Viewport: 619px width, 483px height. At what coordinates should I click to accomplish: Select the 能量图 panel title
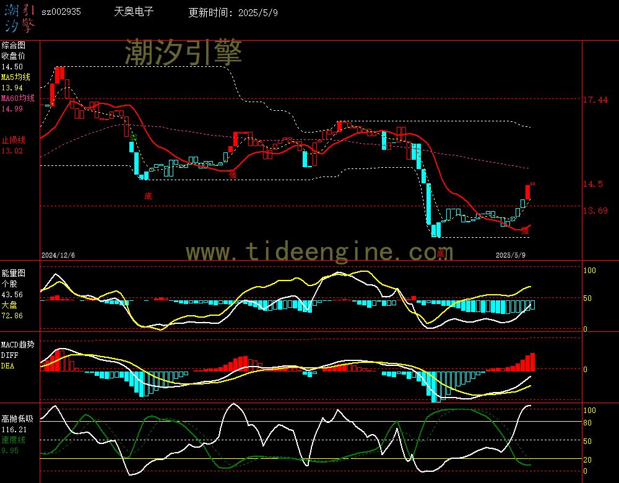(x=14, y=273)
